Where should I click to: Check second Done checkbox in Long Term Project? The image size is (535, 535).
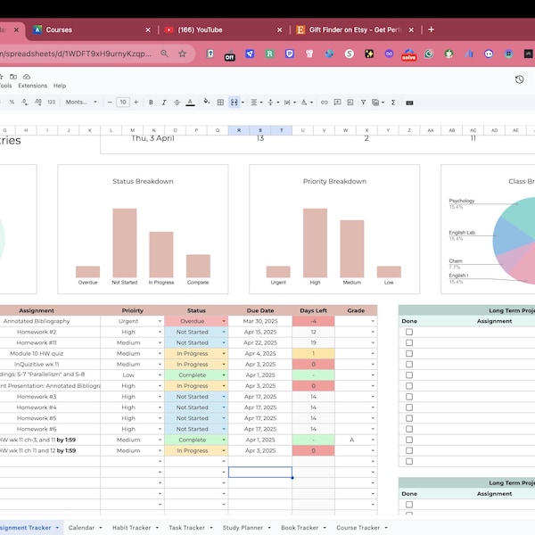[409, 342]
